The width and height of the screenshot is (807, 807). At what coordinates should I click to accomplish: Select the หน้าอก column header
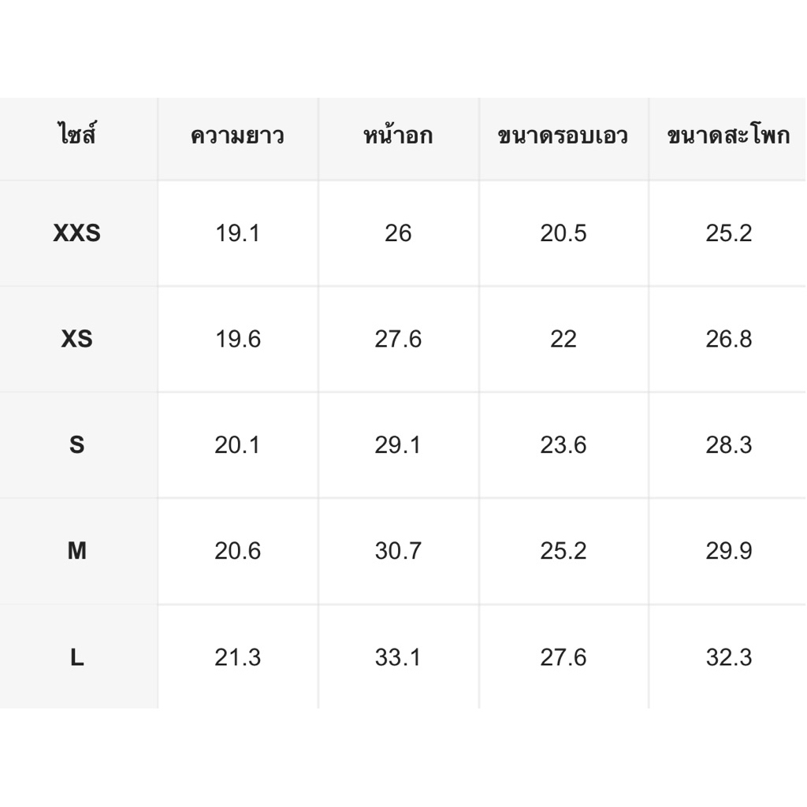pos(398,136)
